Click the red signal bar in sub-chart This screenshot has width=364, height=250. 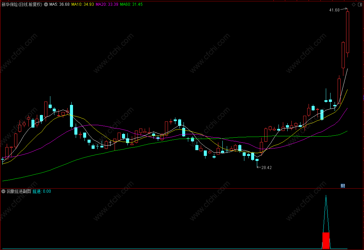click(x=326, y=241)
